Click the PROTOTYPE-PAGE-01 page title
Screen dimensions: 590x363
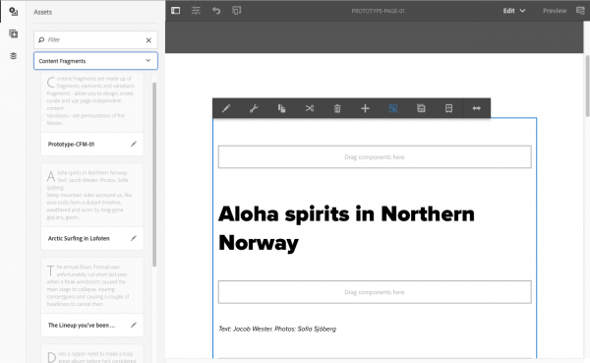378,11
